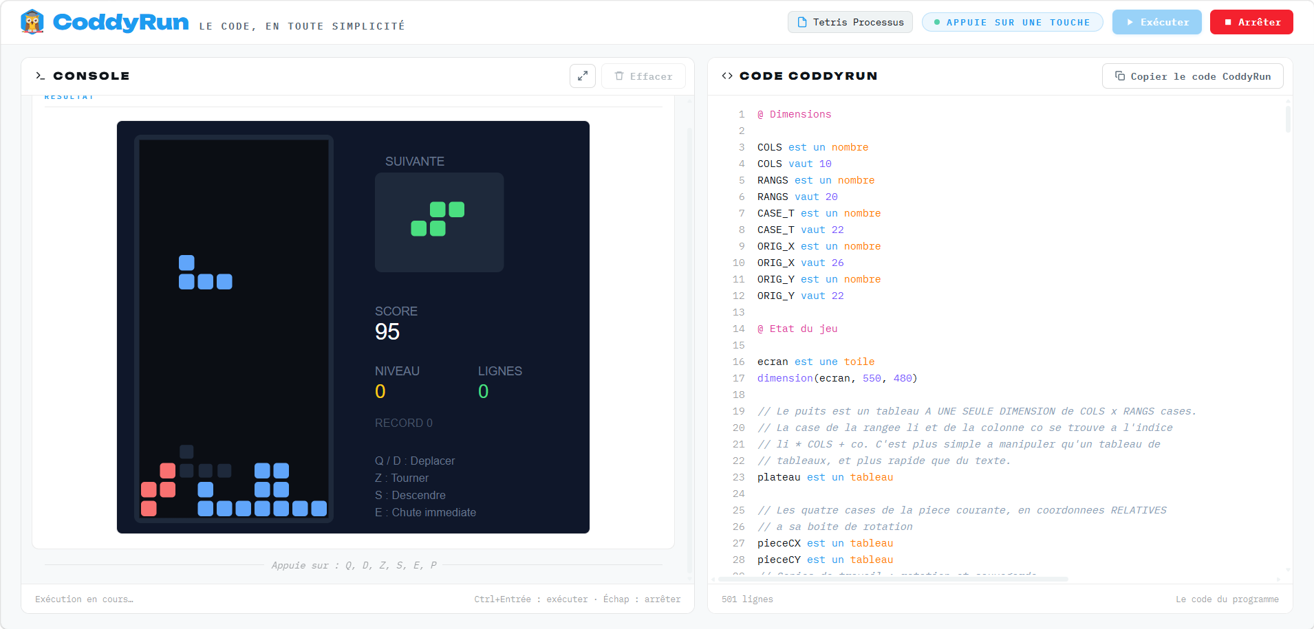Click the 'Le code du programme' footer text
This screenshot has width=1314, height=629.
coord(1227,599)
